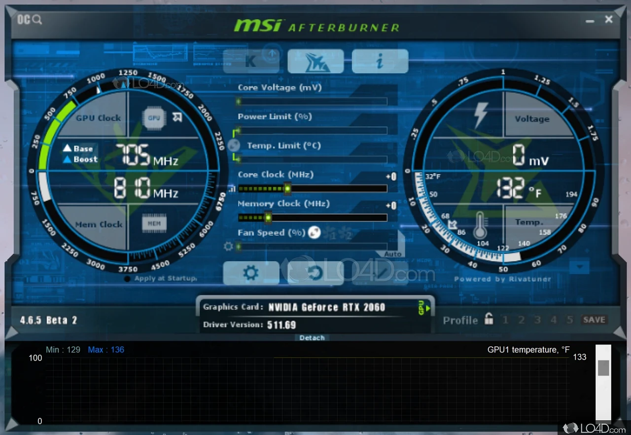
Task: Enable Auto fan speed mode
Action: click(393, 254)
